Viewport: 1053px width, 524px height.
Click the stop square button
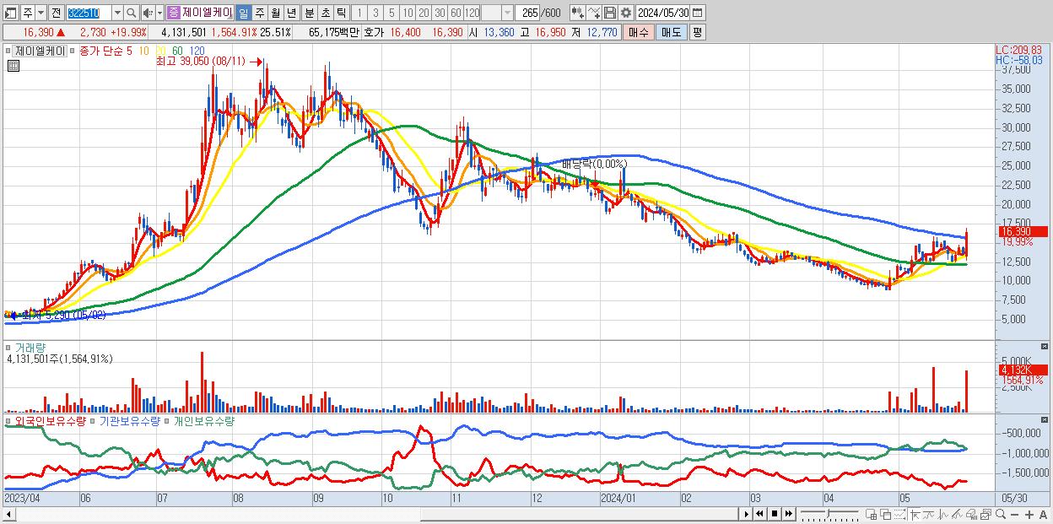(774, 514)
